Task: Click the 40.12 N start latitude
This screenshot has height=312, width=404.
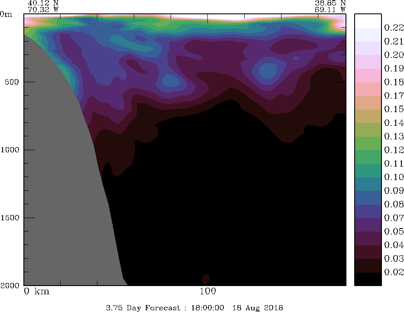Action: tap(43, 3)
